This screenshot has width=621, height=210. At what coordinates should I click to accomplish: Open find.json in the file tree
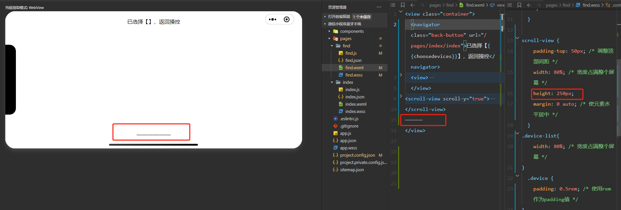click(x=353, y=61)
